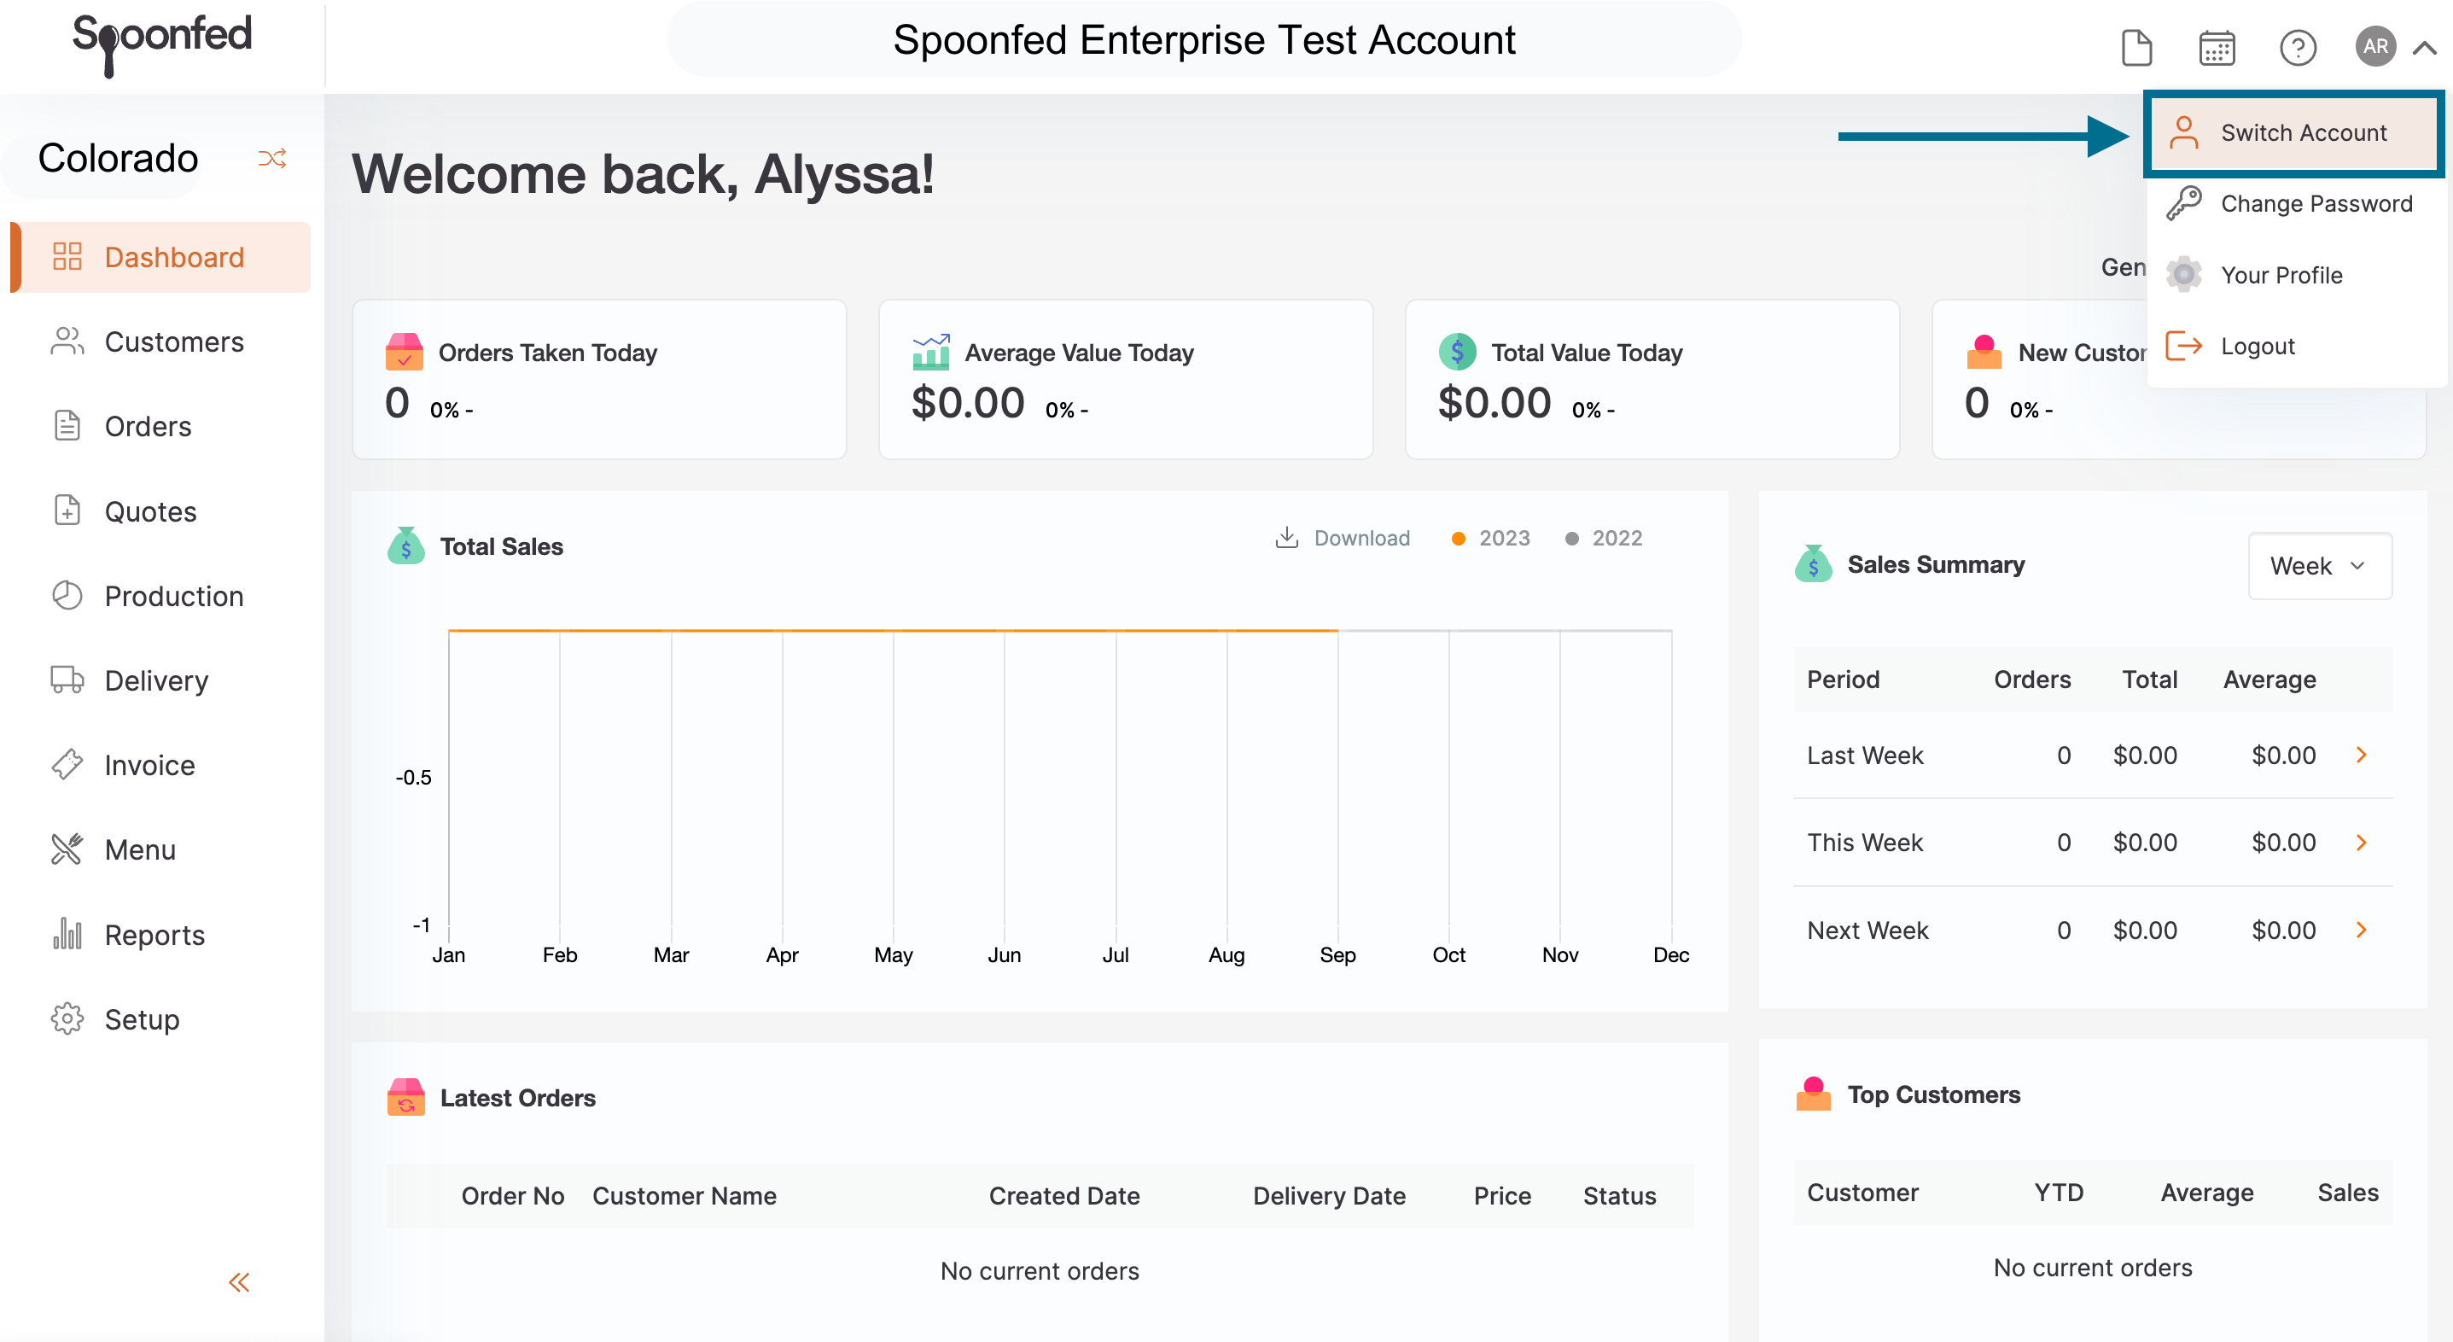Click the Total Sales money bag icon
Screen dimensions: 2453x1342
(405, 546)
